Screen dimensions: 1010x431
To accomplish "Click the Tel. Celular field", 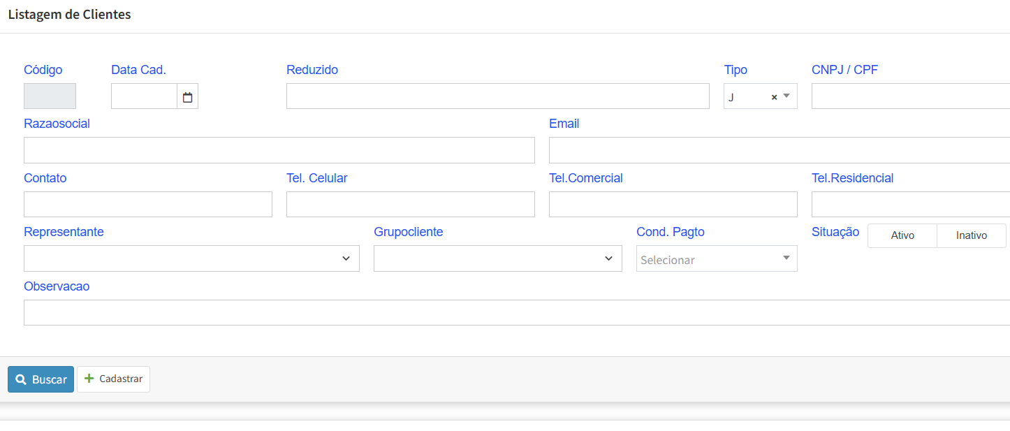I will (x=410, y=205).
